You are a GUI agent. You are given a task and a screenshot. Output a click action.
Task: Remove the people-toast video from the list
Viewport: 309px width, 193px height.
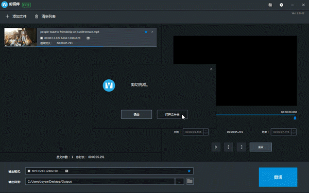(152, 32)
